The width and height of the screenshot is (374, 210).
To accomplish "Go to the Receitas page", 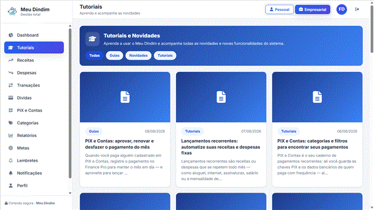I will tap(34, 60).
